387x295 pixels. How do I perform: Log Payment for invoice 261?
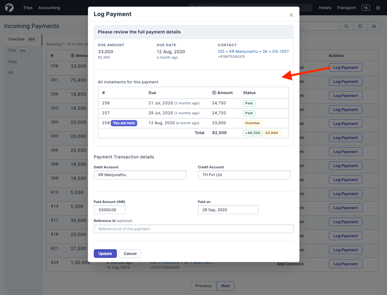345,81
